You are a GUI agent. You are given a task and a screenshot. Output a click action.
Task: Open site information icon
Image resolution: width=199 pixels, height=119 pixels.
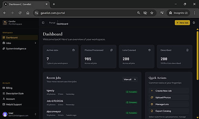click(x=36, y=13)
